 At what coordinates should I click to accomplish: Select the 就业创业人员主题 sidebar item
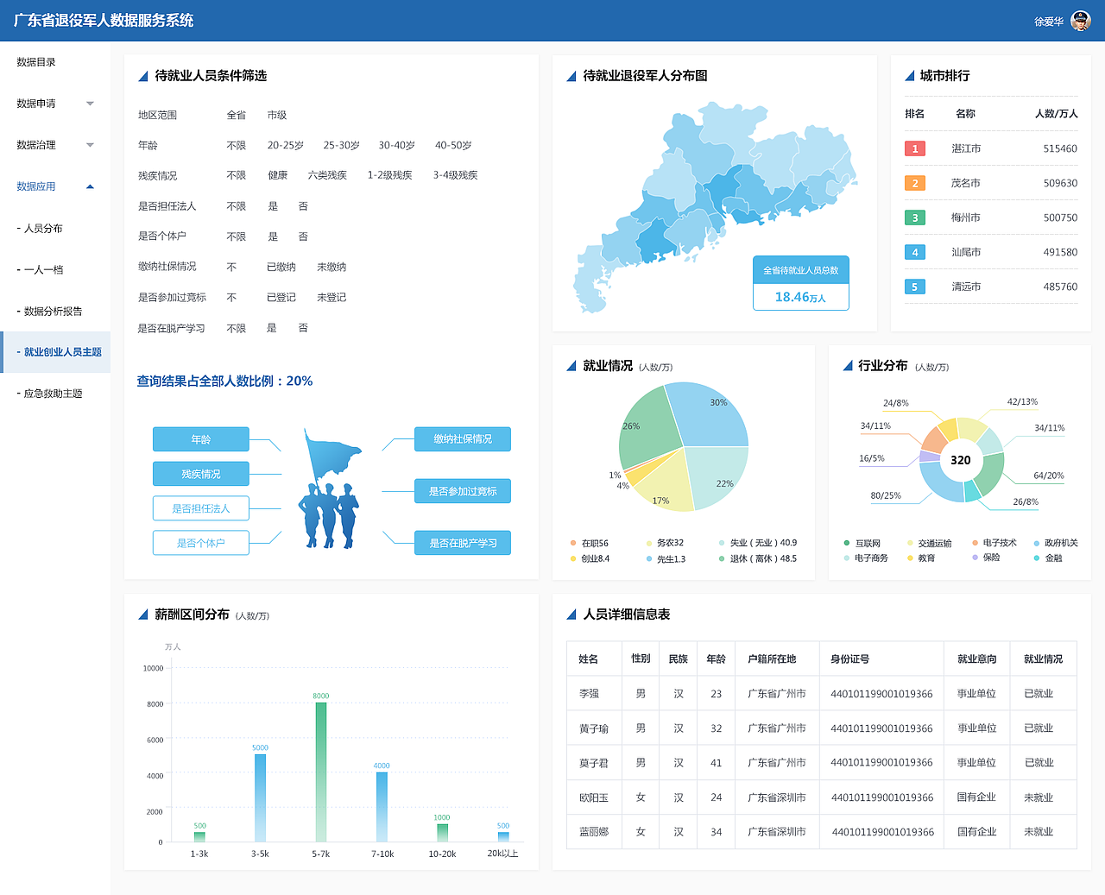click(x=55, y=352)
